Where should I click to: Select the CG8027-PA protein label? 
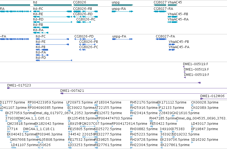point(165,36)
